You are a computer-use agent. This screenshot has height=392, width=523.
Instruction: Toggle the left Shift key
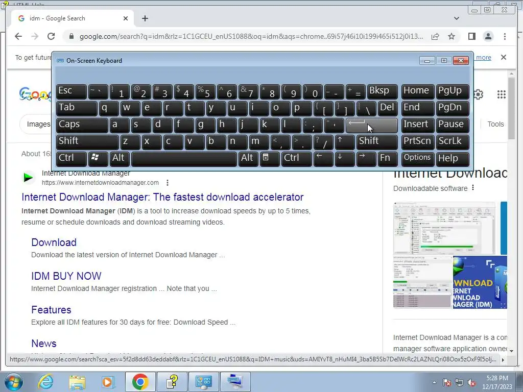87,142
